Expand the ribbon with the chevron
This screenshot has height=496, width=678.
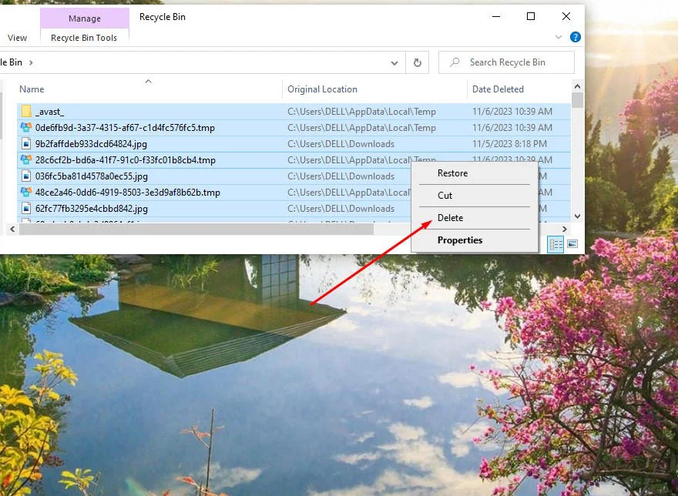pyautogui.click(x=559, y=37)
